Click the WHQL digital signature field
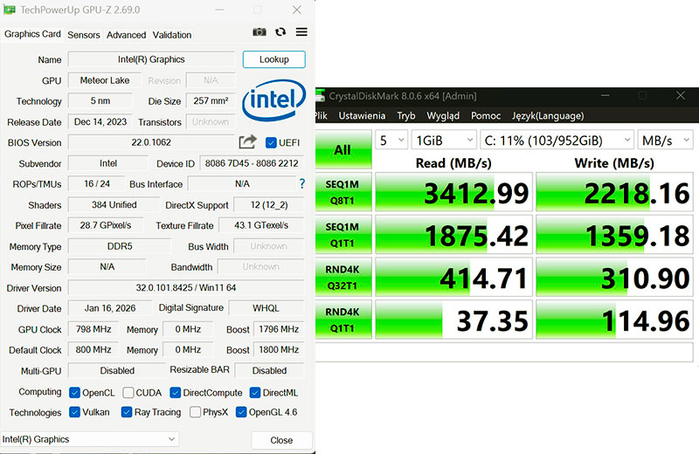699x454 pixels. click(266, 308)
